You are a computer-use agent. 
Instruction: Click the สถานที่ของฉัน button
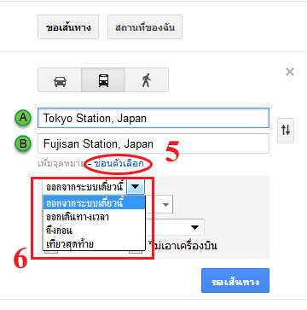[x=145, y=27]
